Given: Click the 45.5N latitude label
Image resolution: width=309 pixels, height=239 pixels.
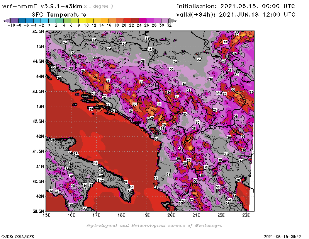Looking at the screenshot, I should click(x=38, y=31).
